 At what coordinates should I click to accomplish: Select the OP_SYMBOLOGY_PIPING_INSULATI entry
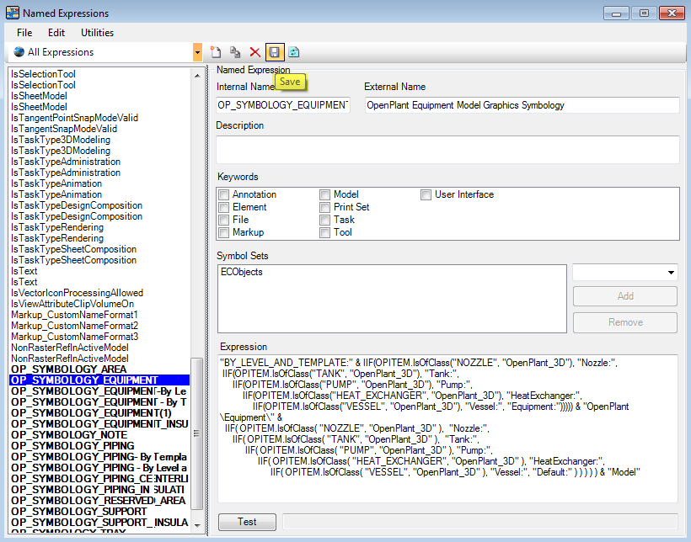click(x=98, y=490)
